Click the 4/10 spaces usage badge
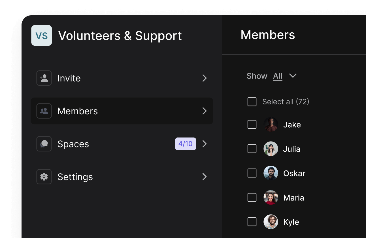Image resolution: width=366 pixels, height=238 pixels. click(x=186, y=144)
